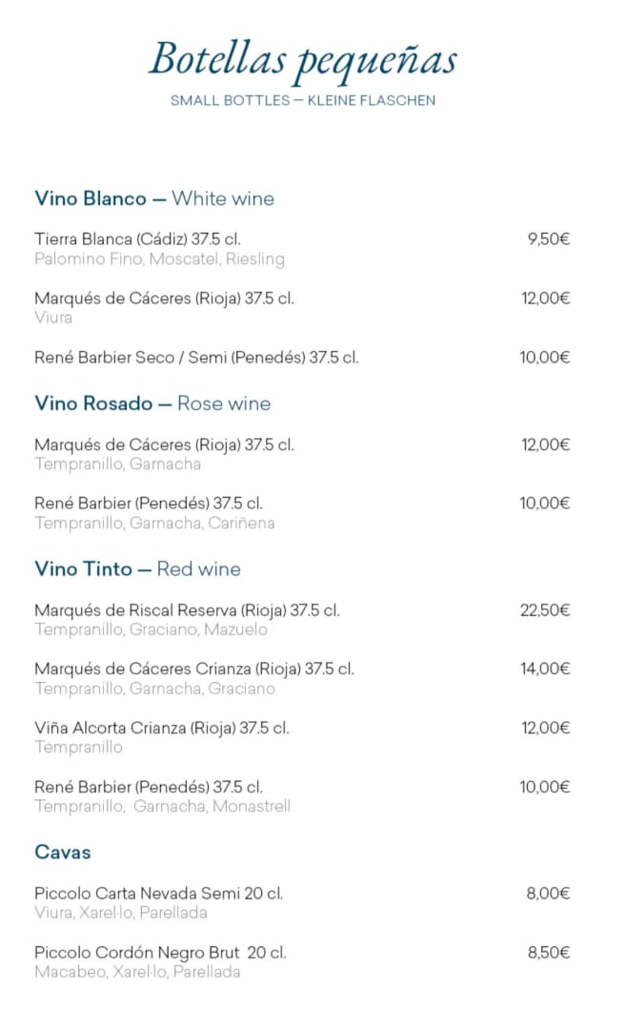Image resolution: width=626 pixels, height=1030 pixels.
Task: Select the "Vino Rosado — Rose wine" heading
Action: (x=152, y=404)
